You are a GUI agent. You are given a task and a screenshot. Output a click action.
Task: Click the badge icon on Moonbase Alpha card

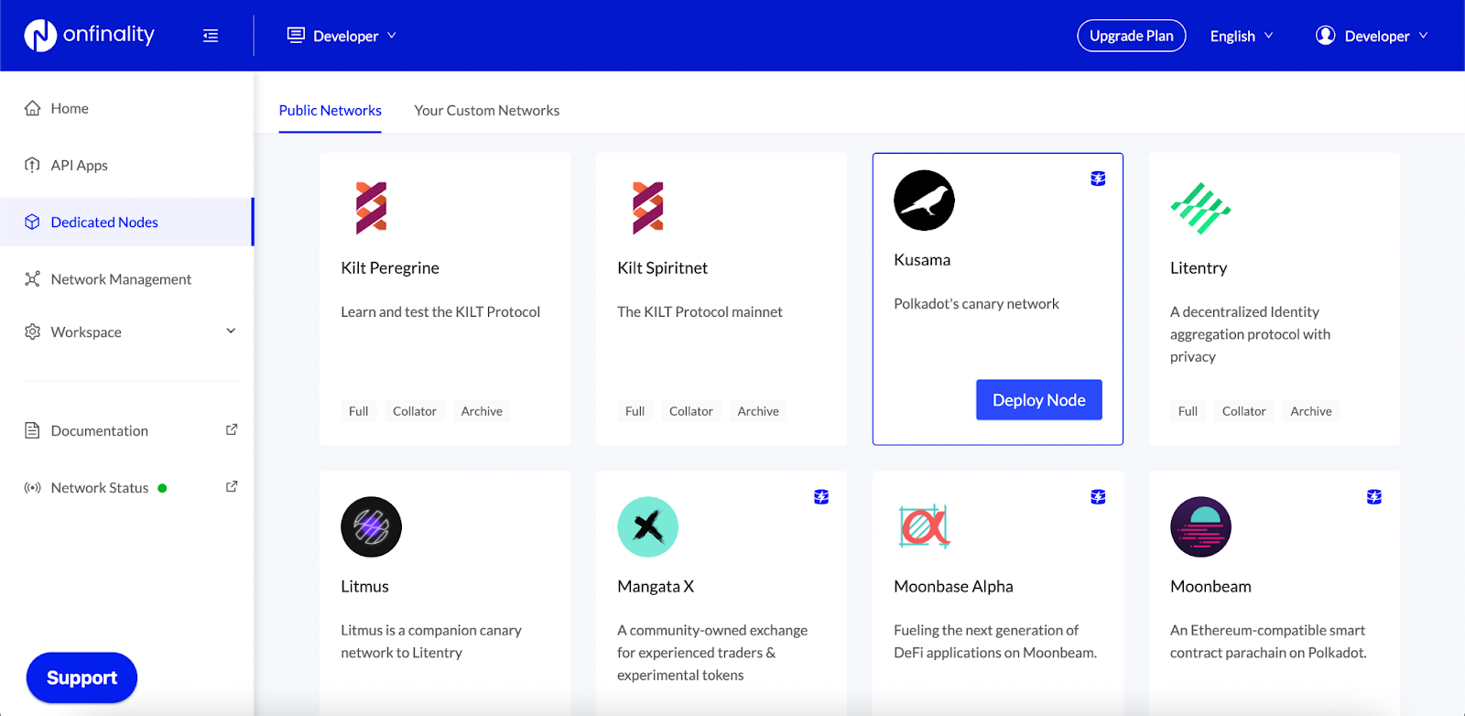pos(1098,497)
